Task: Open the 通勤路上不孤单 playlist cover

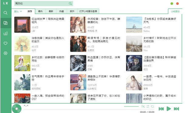Action: 78,82
